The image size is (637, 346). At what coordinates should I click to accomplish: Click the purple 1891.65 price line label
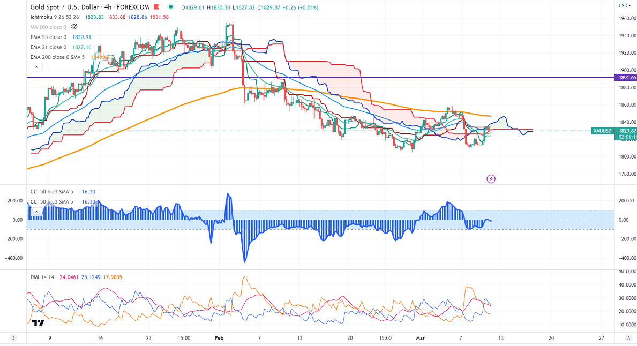coord(626,78)
